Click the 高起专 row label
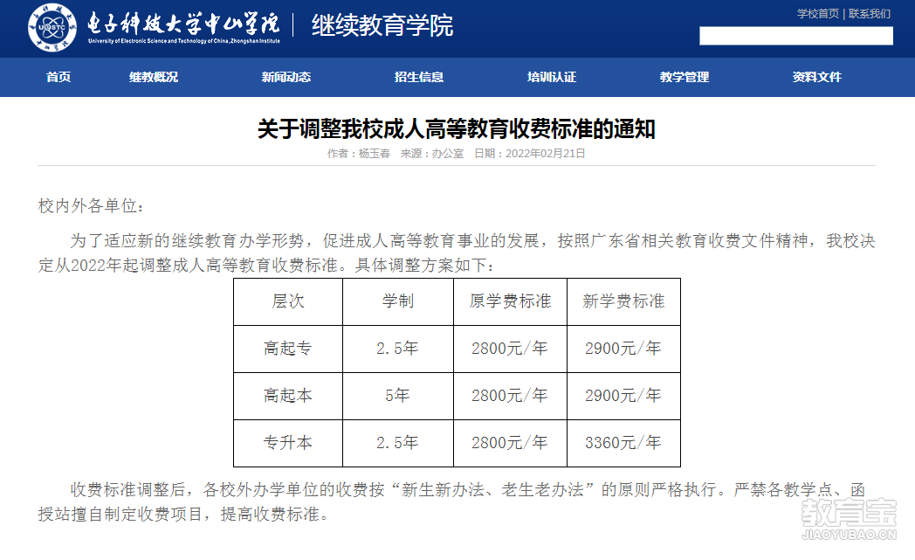 click(x=288, y=349)
